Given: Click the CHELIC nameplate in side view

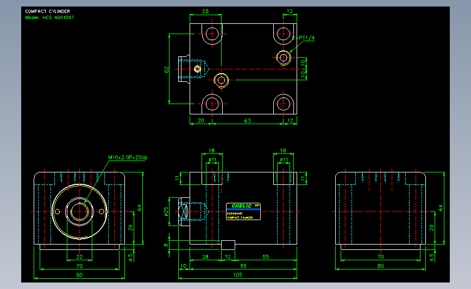Looking at the screenshot, I should pyautogui.click(x=243, y=211).
